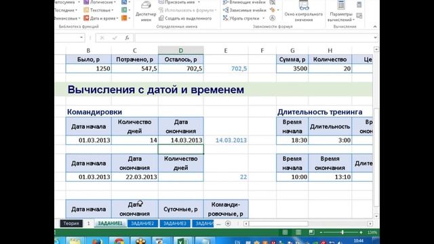Switch to the sheet tab named 1
434x244 pixels.
click(x=89, y=224)
